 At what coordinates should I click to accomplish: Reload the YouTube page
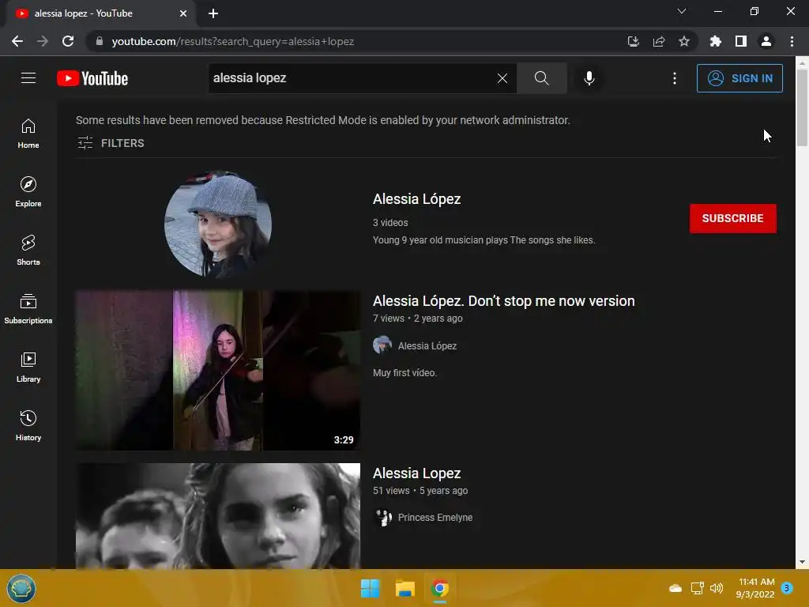pos(68,41)
